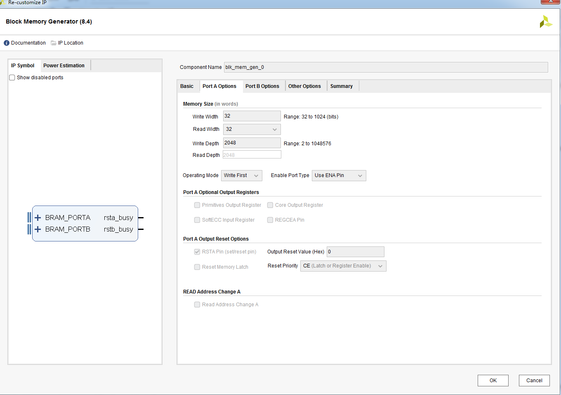Click Output Reset Value hex field

tap(356, 252)
